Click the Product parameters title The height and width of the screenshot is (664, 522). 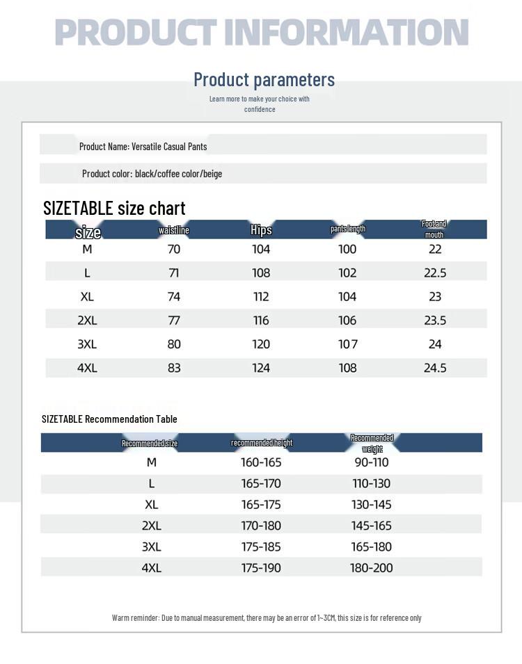264,79
